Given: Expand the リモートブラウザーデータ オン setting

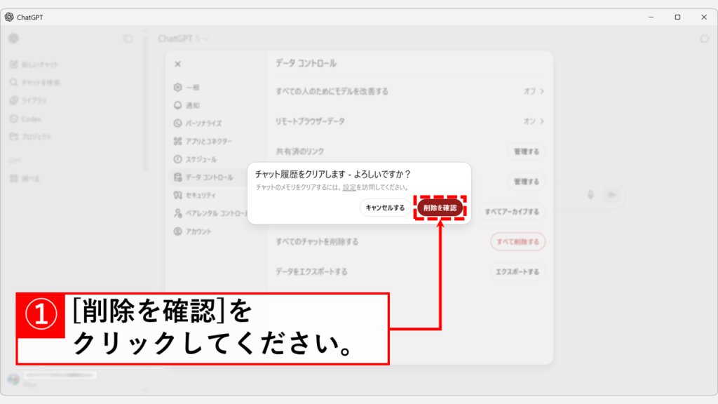Looking at the screenshot, I should coord(534,121).
